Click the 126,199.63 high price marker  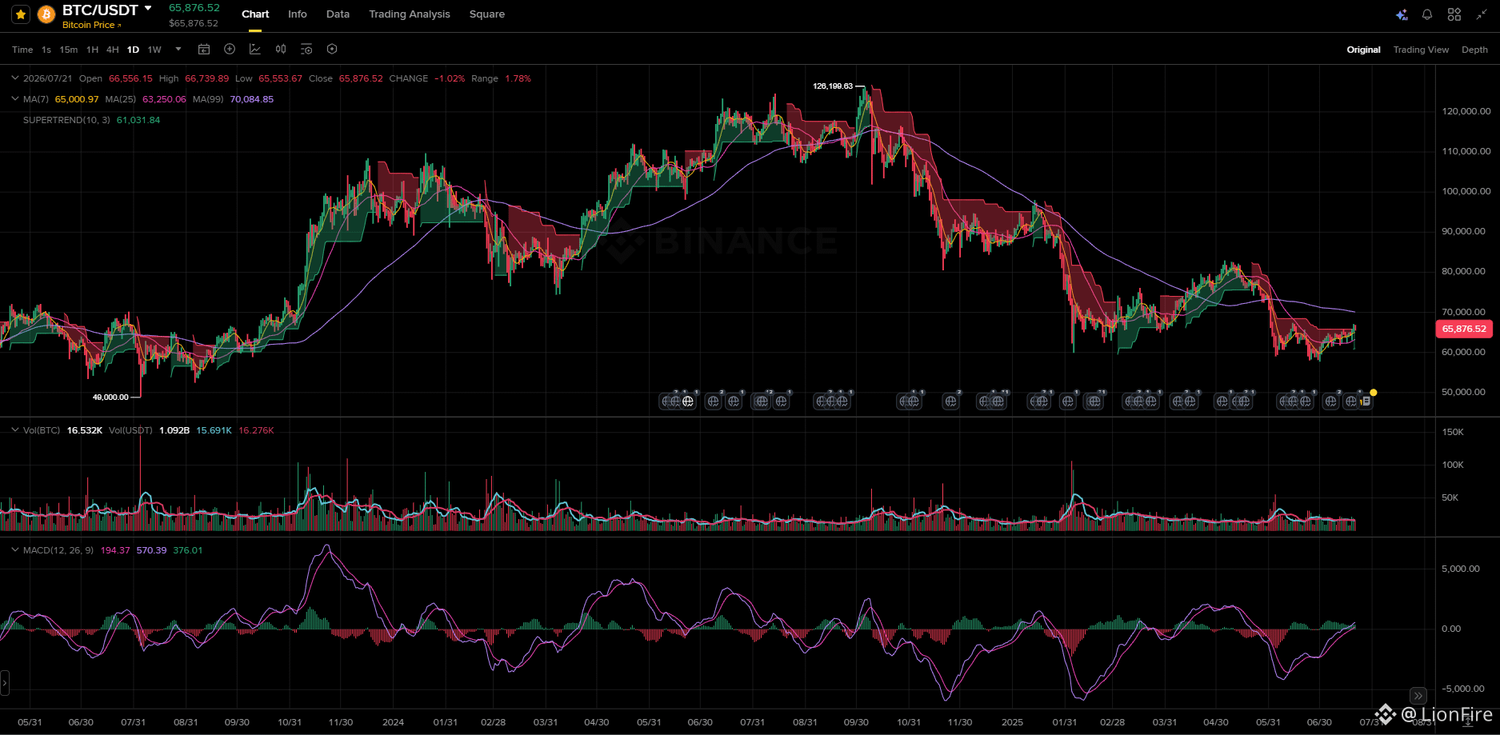833,86
